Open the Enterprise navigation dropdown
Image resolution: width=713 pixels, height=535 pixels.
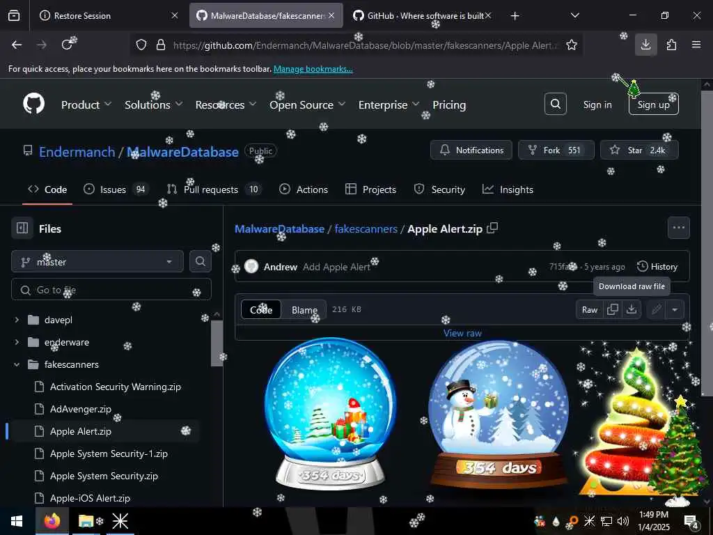(389, 104)
